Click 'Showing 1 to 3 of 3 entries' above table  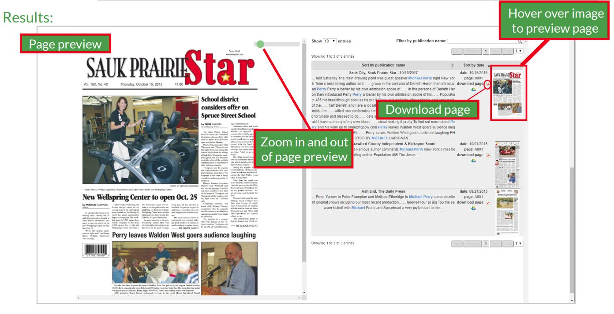333,56
